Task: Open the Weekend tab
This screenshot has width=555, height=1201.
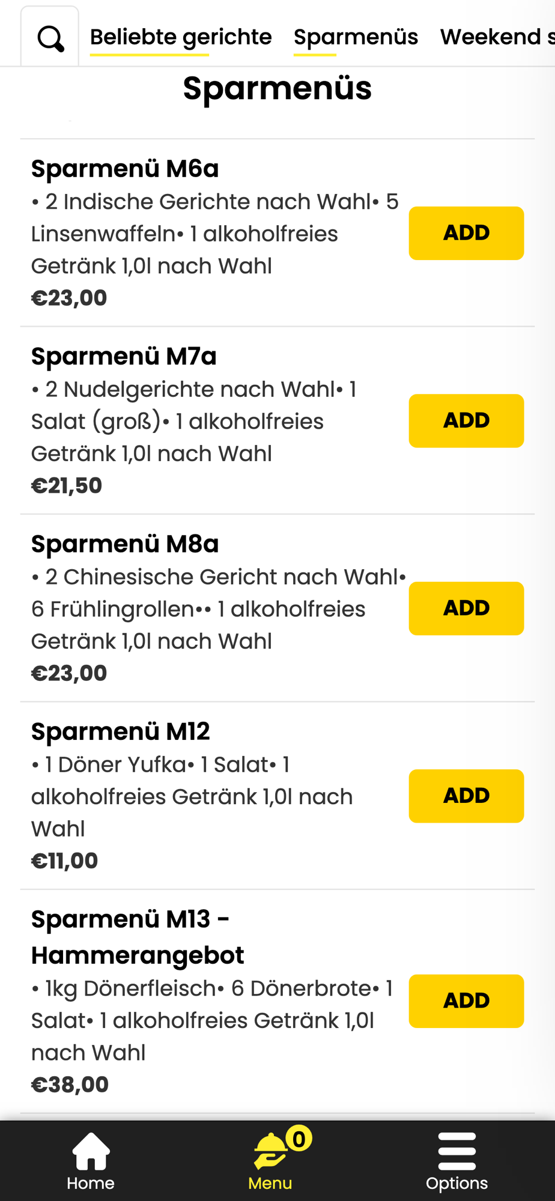Action: point(497,37)
